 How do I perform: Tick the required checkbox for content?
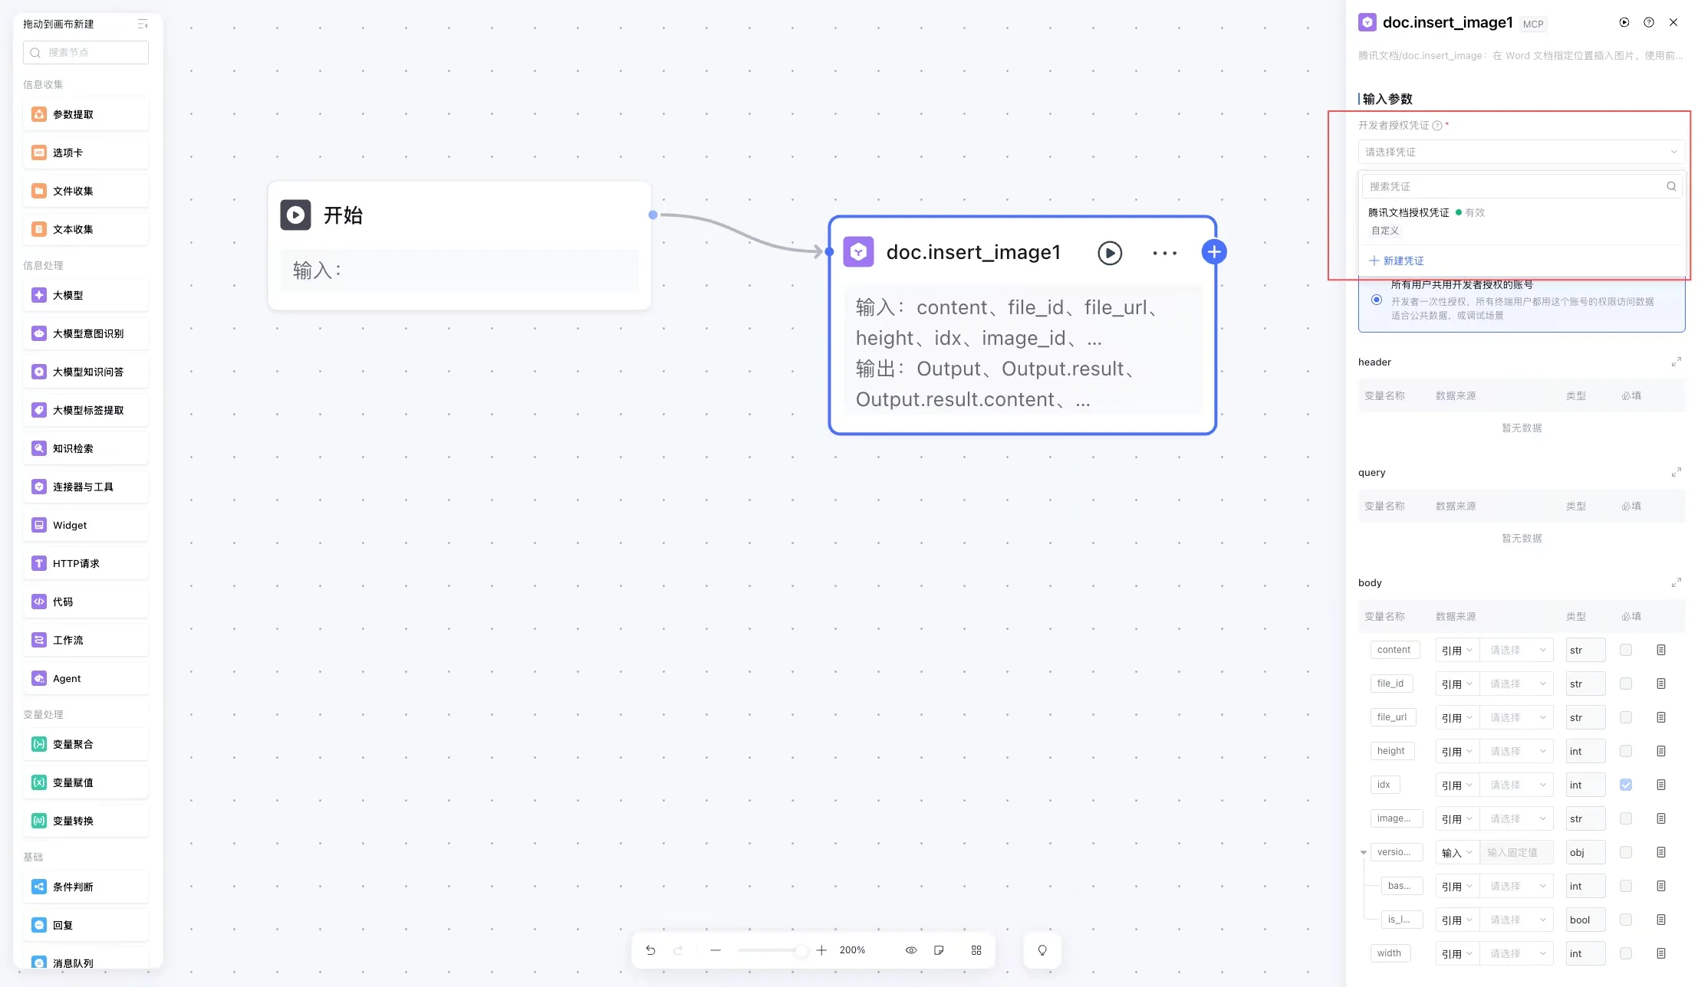pyautogui.click(x=1626, y=650)
